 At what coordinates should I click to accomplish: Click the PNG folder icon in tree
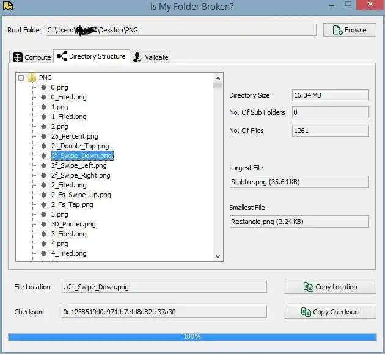tap(32, 78)
